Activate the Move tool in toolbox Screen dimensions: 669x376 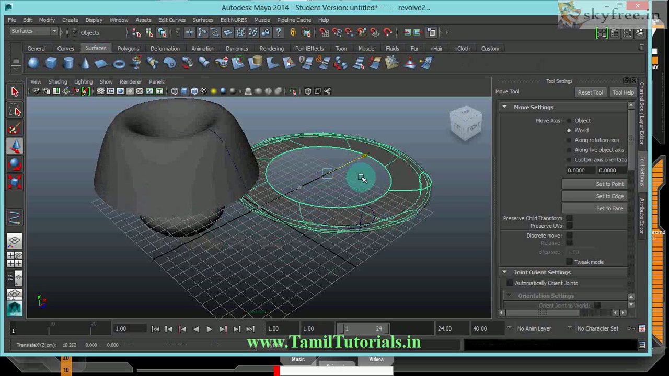point(15,146)
